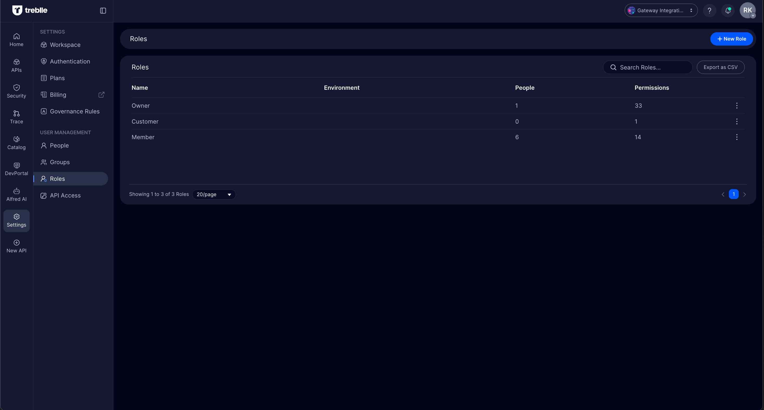Image resolution: width=764 pixels, height=410 pixels.
Task: Click Export as CSV
Action: pyautogui.click(x=721, y=67)
